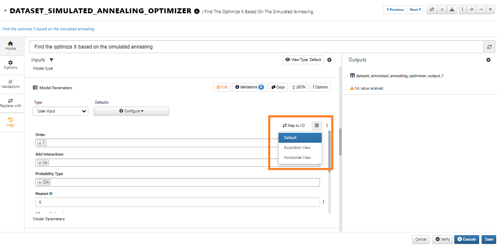
Task: Open the Logs sidebar item
Action: (10, 122)
